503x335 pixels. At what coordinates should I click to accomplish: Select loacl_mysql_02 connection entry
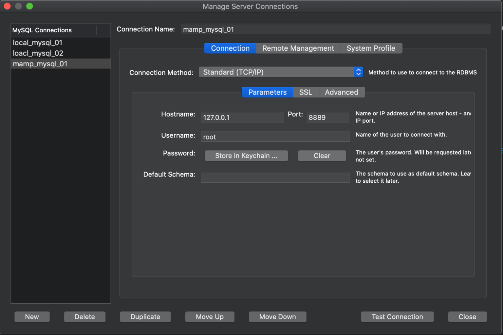[38, 53]
